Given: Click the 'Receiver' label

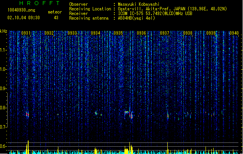Looking at the screenshot, I should (x=78, y=13).
